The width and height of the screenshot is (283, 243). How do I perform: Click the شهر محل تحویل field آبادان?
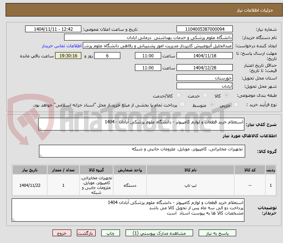coord(205,86)
